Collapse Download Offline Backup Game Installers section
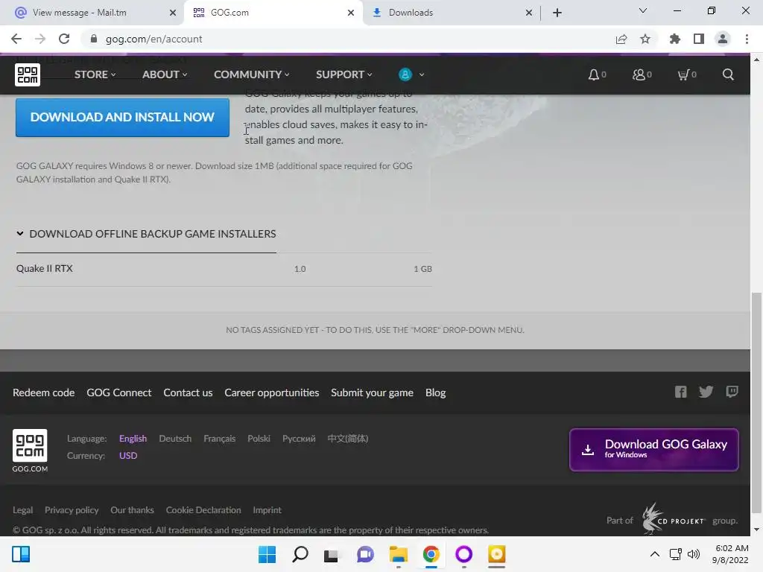 [146, 234]
